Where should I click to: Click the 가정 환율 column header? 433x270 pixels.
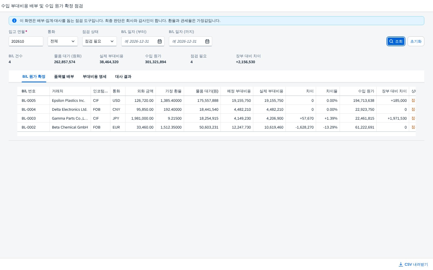(x=170, y=91)
